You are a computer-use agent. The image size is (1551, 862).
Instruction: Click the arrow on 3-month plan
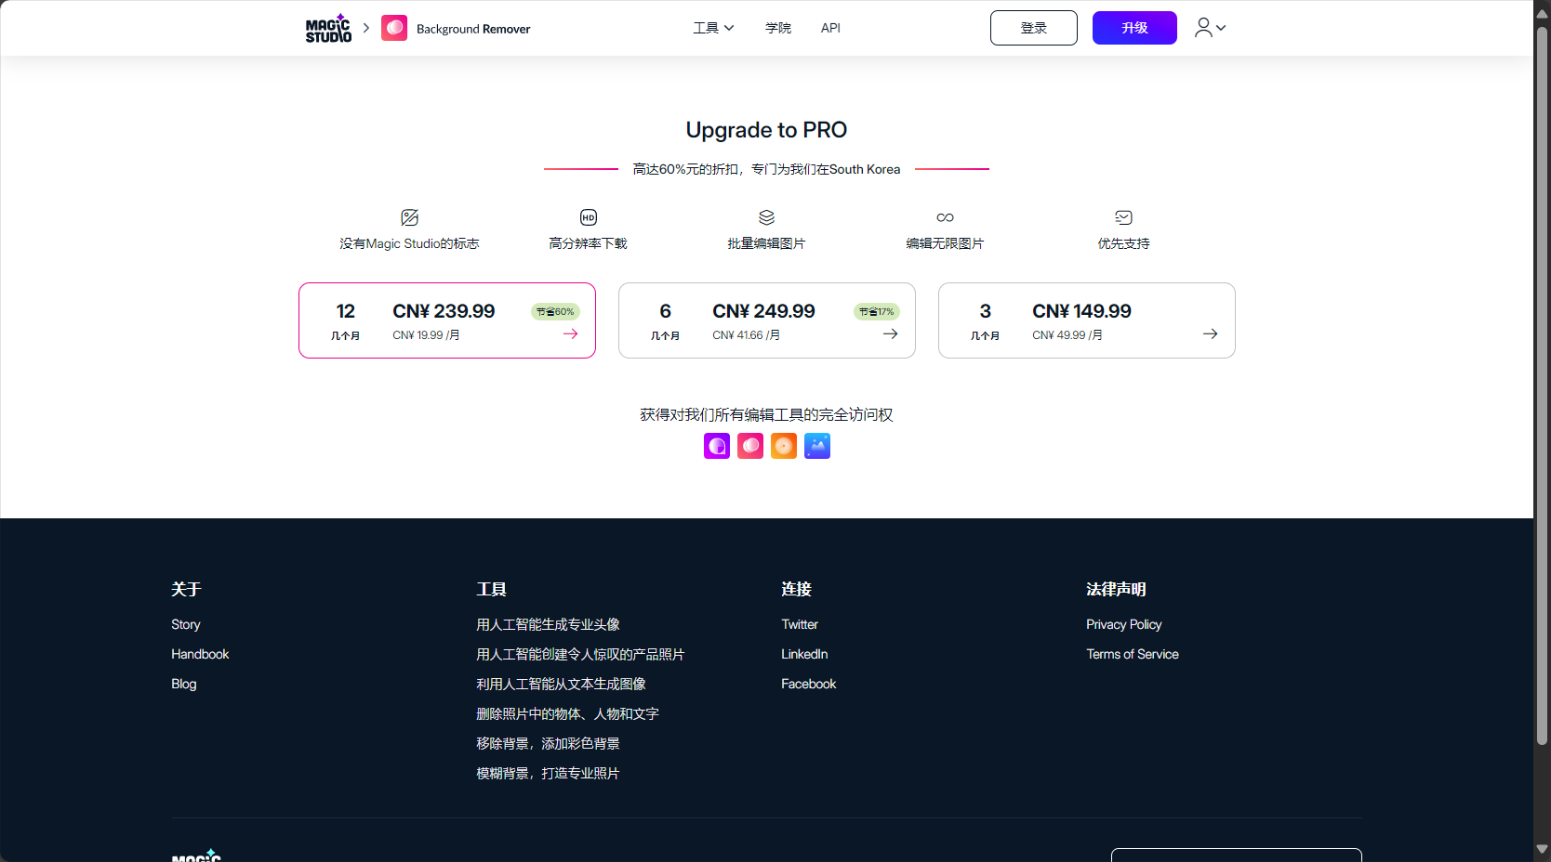tap(1210, 333)
